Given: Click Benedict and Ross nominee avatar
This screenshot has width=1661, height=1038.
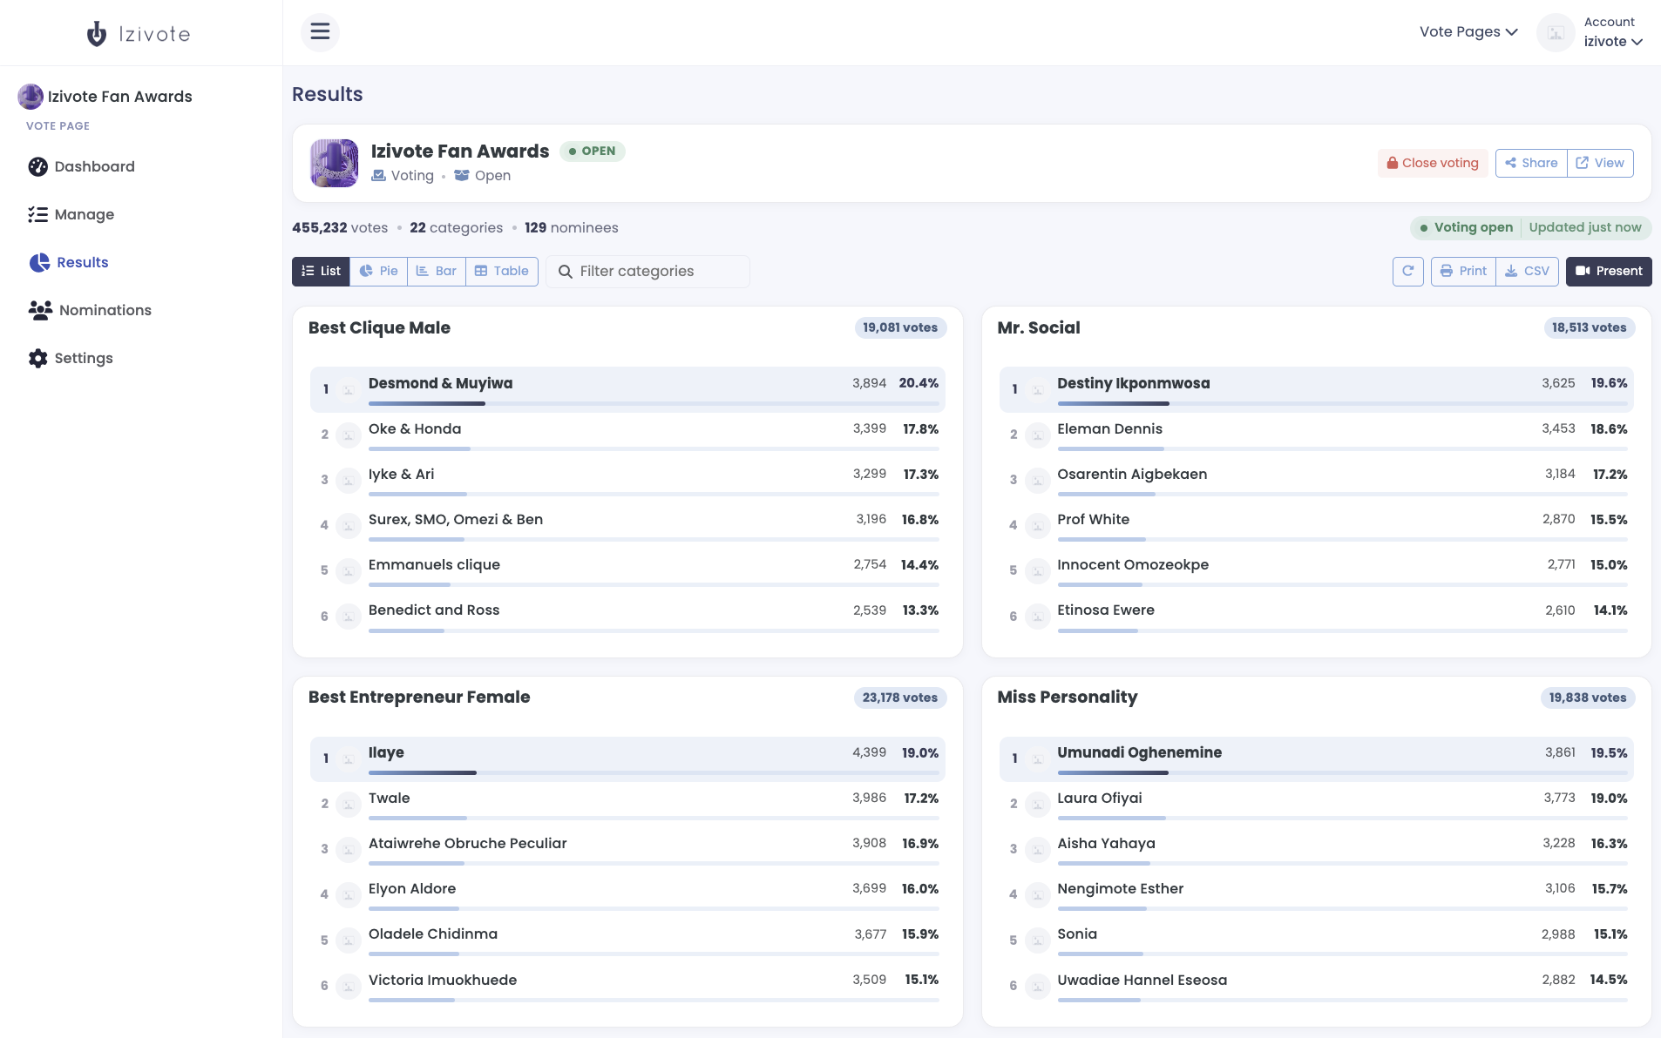Looking at the screenshot, I should tap(349, 617).
